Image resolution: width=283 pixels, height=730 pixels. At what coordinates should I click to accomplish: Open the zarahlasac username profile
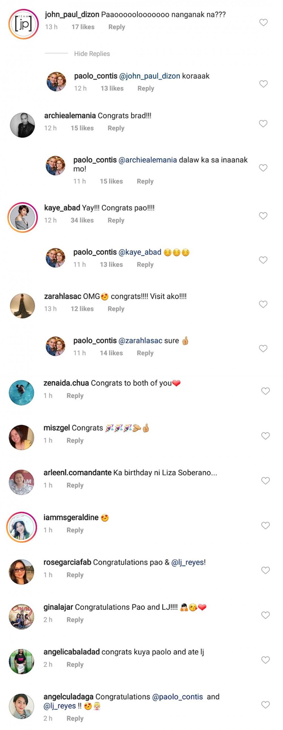point(63,296)
